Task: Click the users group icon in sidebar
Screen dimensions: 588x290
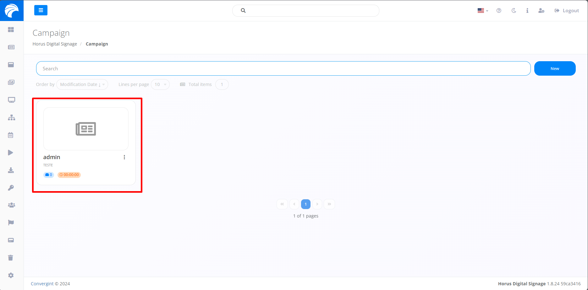Action: tap(11, 205)
